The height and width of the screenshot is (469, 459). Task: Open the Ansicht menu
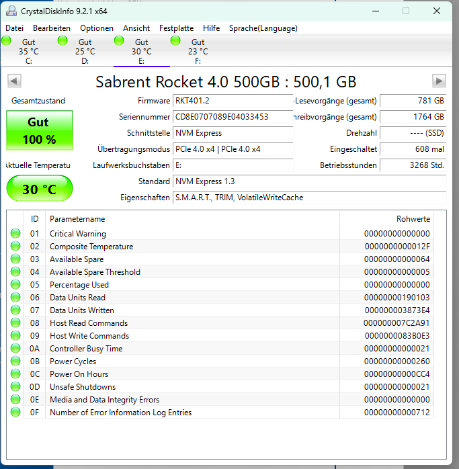136,28
